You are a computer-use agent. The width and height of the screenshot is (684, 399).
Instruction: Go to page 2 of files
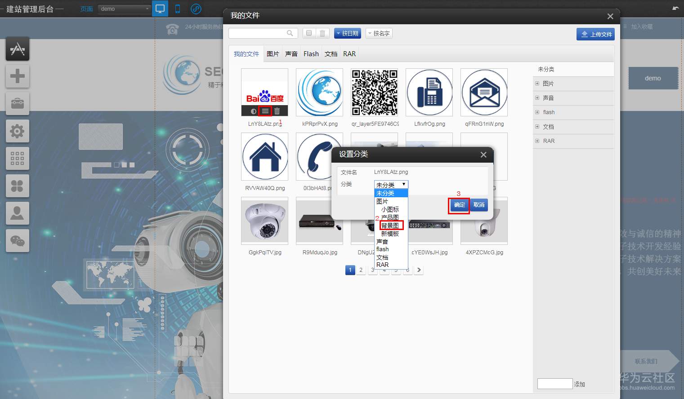click(361, 270)
